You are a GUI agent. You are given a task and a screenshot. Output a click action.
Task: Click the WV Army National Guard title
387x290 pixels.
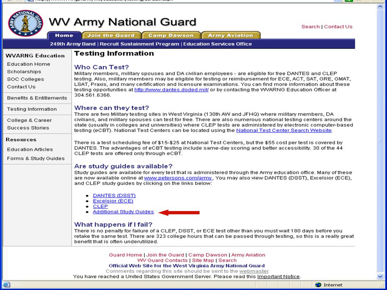123,22
